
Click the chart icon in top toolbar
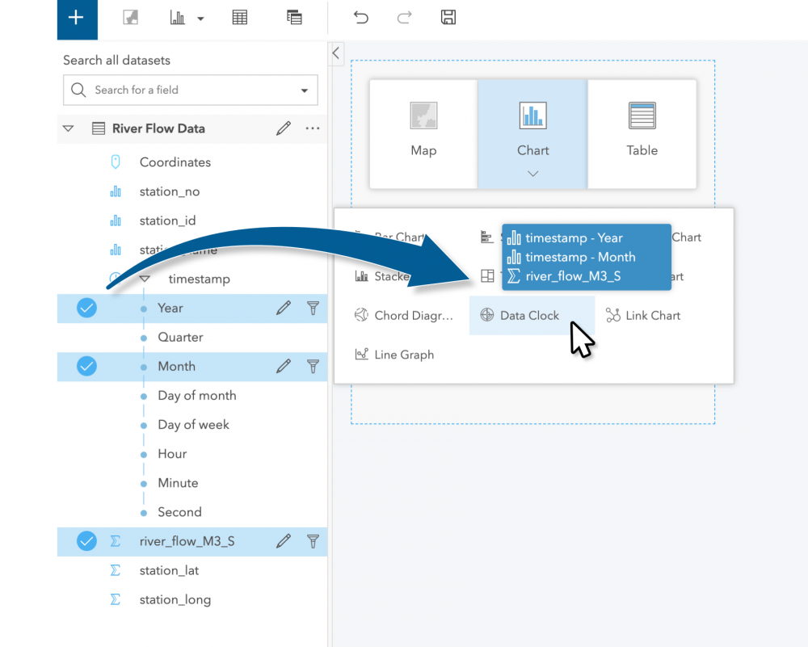click(x=177, y=18)
